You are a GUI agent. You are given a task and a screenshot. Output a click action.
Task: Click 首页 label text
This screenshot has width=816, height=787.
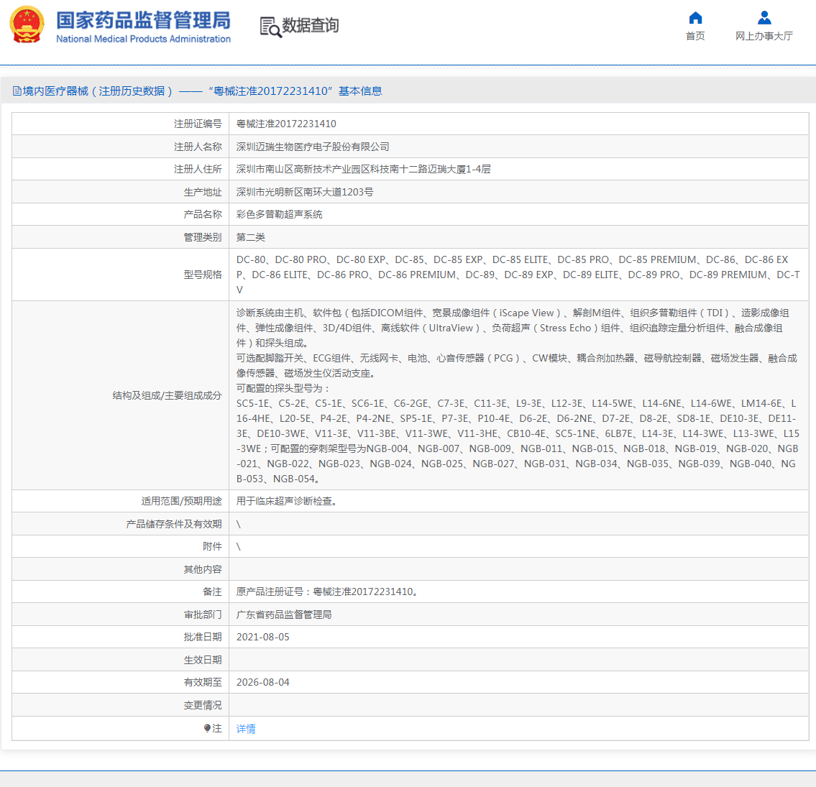click(x=695, y=36)
